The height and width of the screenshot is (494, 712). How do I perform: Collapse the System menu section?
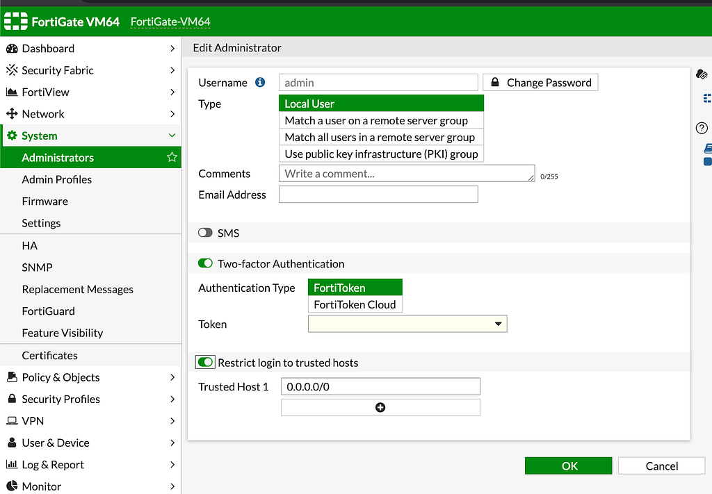172,136
